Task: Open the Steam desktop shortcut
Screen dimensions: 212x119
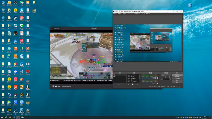Action: click(15, 18)
